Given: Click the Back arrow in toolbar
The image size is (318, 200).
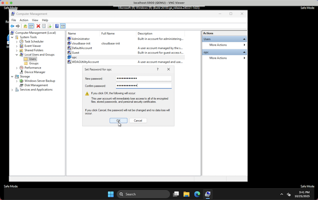Looking at the screenshot, I should point(12,26).
